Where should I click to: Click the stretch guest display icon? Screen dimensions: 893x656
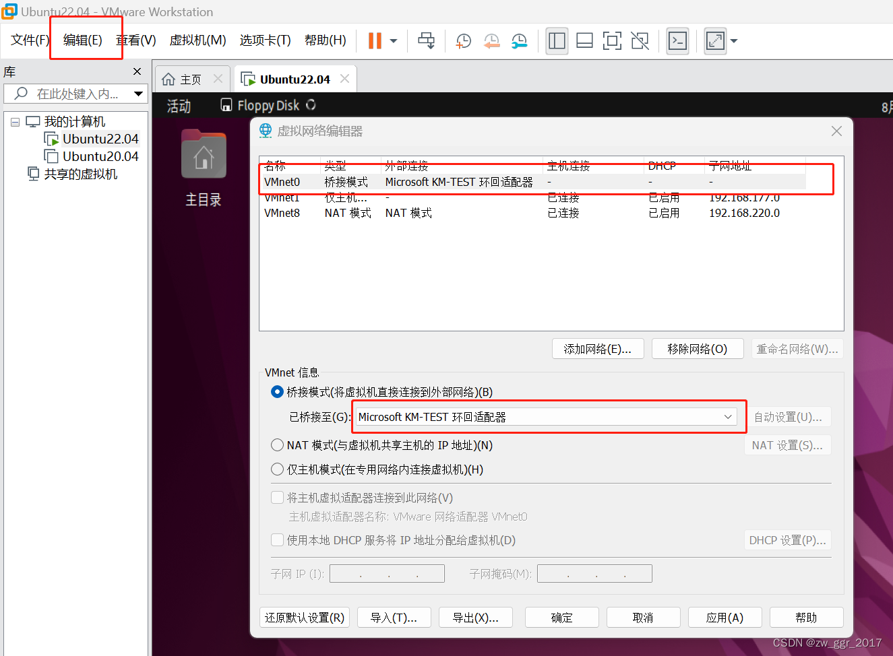(x=715, y=41)
